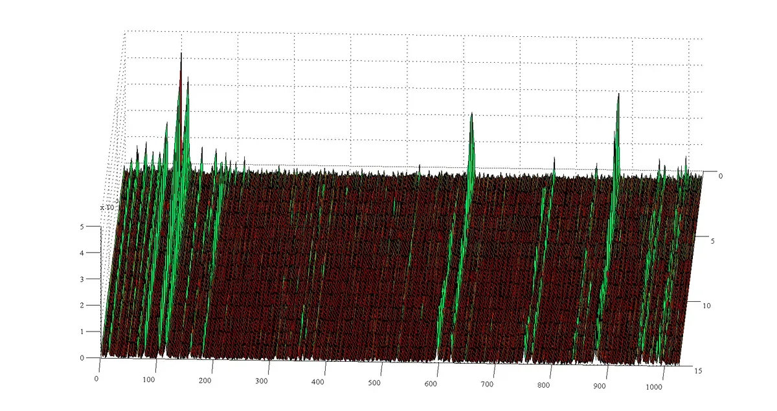Select the x-axis tick label 1000
This screenshot has width=777, height=411.
(655, 387)
